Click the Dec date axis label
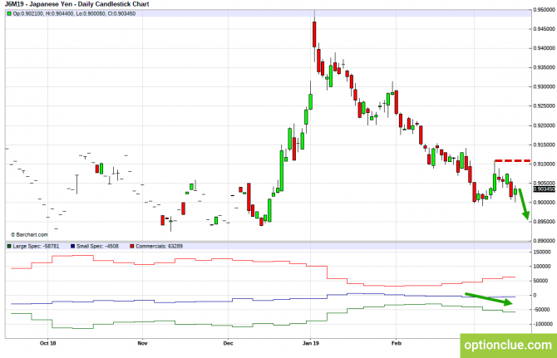 pos(228,343)
